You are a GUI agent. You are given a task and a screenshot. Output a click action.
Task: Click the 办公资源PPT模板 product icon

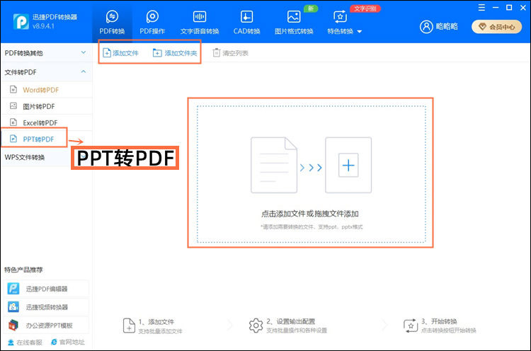[x=13, y=326]
